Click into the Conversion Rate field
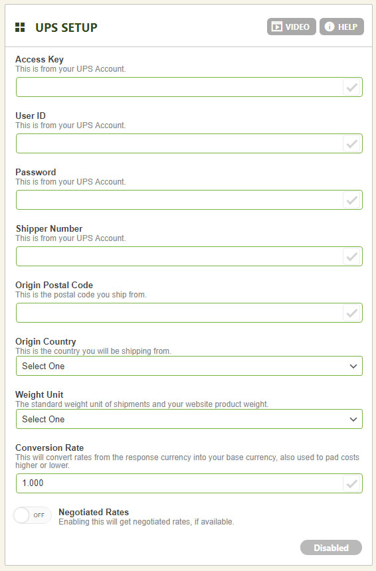The width and height of the screenshot is (376, 571). [x=179, y=483]
